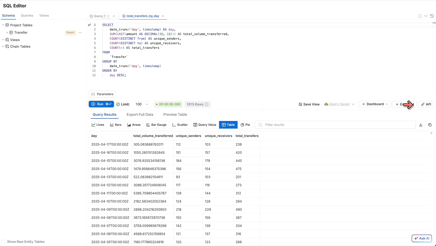The height and width of the screenshot is (246, 436).
Task: Open the Dashboard dropdown
Action: [375, 104]
